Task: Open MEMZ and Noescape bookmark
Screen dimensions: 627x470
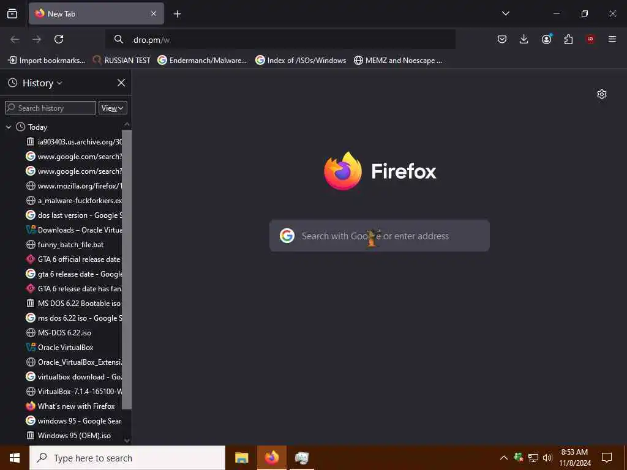Action: click(398, 61)
